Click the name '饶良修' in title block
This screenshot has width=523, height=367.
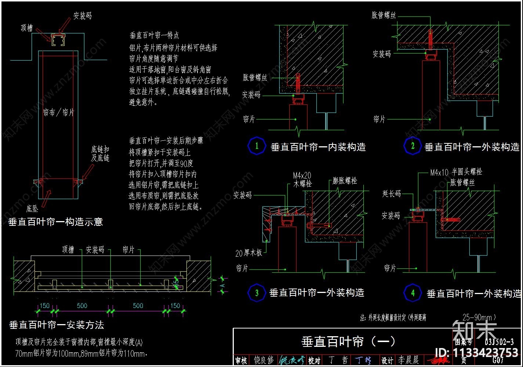[x=264, y=360]
